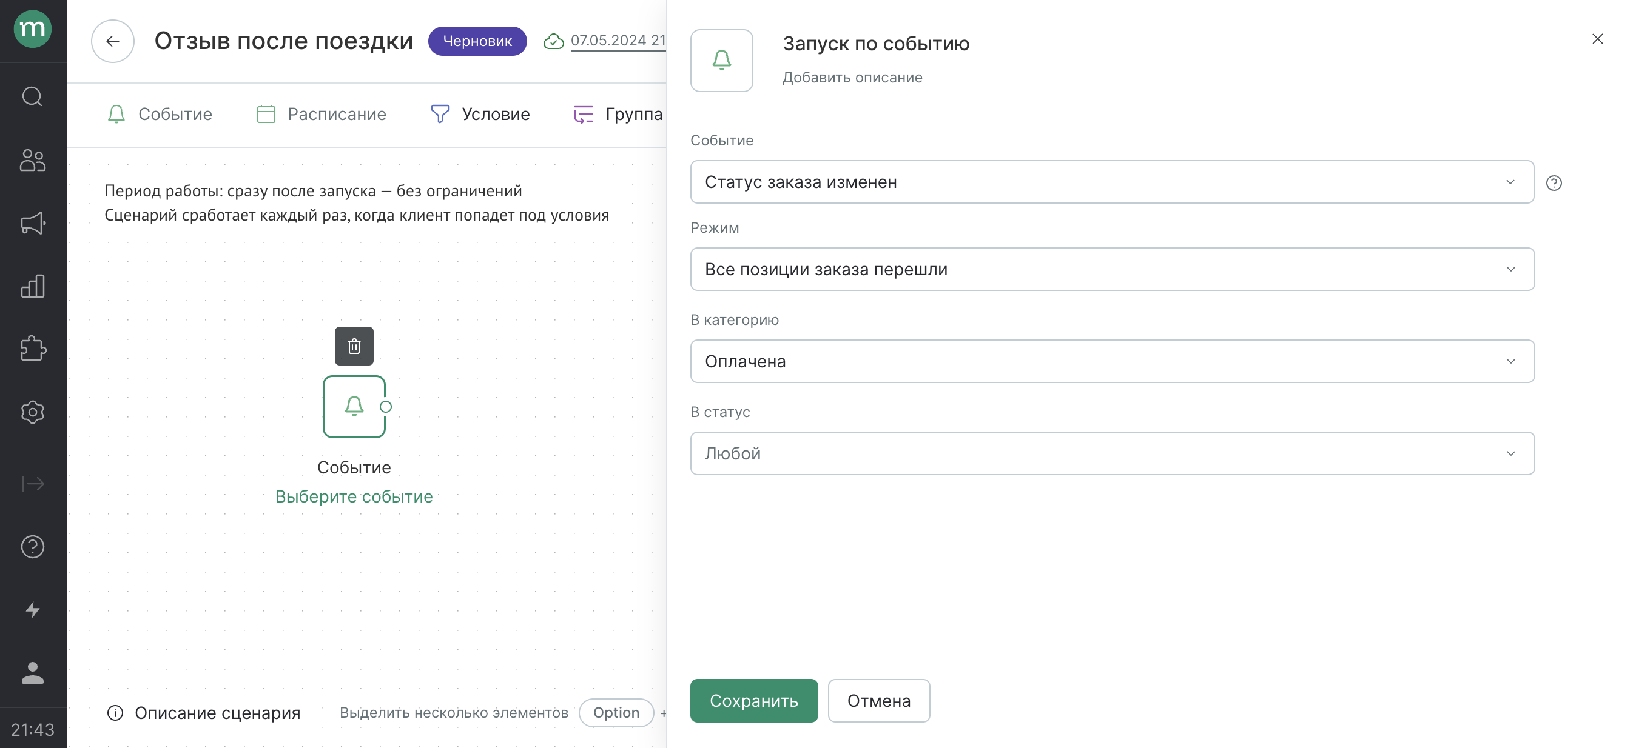The height and width of the screenshot is (748, 1633).
Task: Click the contacts/people icon in sidebar
Action: tap(32, 159)
